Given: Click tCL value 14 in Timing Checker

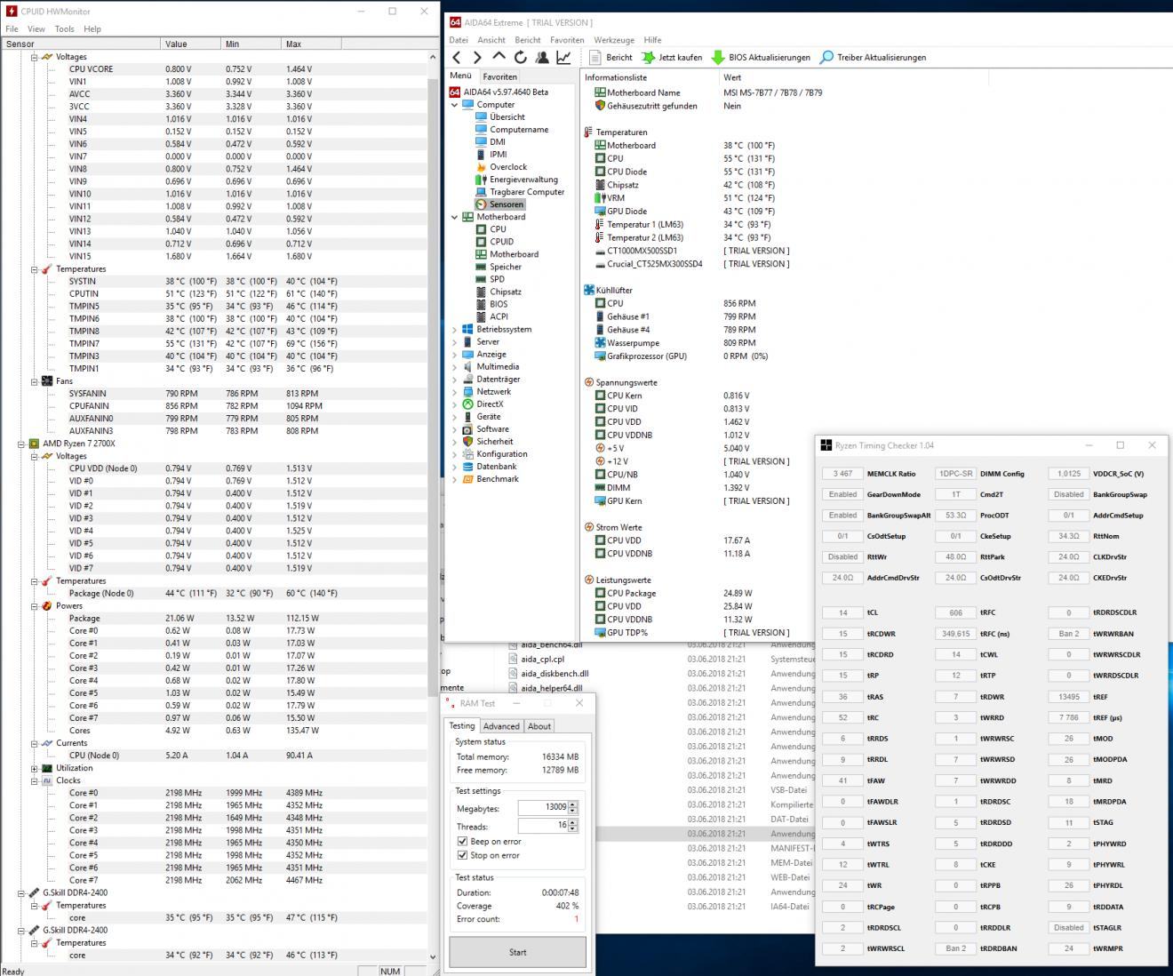Looking at the screenshot, I should point(842,612).
